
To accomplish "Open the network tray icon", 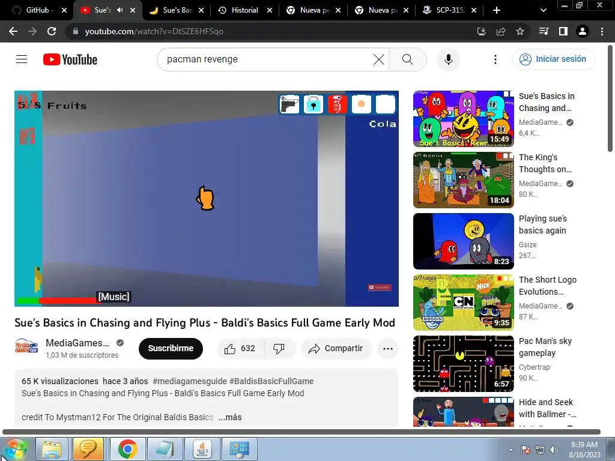I will point(540,450).
